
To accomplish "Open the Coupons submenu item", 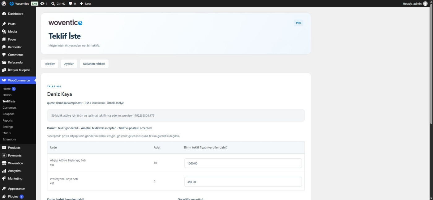I will point(8,114).
